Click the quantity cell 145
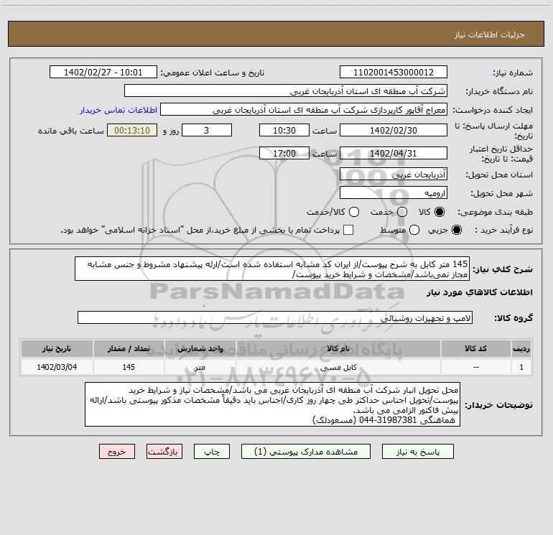553x535 pixels. (x=129, y=367)
